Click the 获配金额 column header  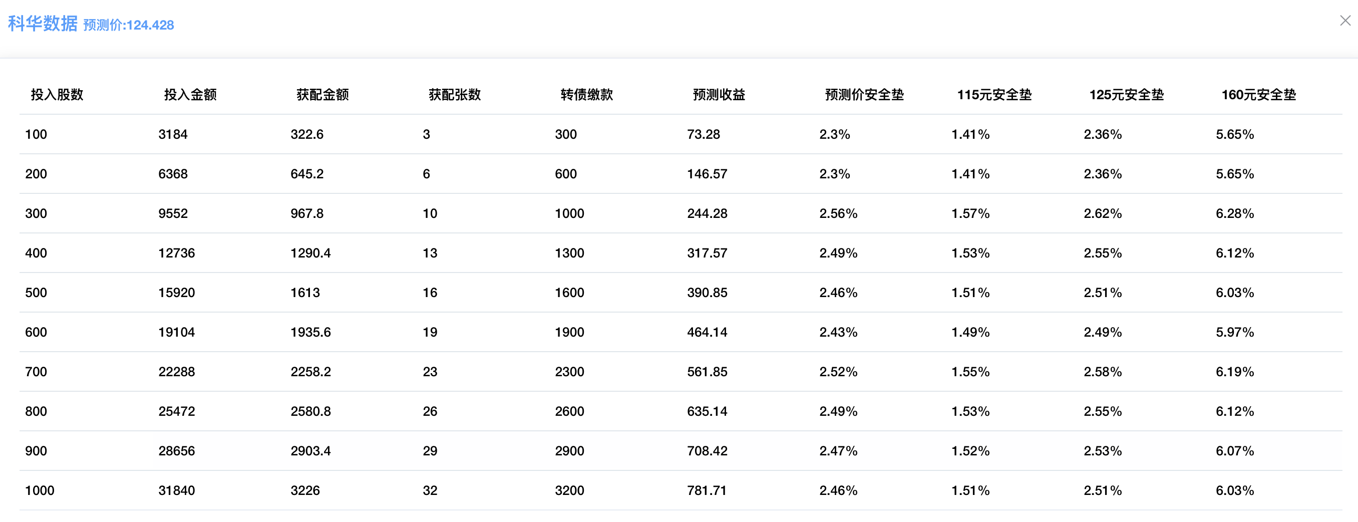[x=322, y=94]
